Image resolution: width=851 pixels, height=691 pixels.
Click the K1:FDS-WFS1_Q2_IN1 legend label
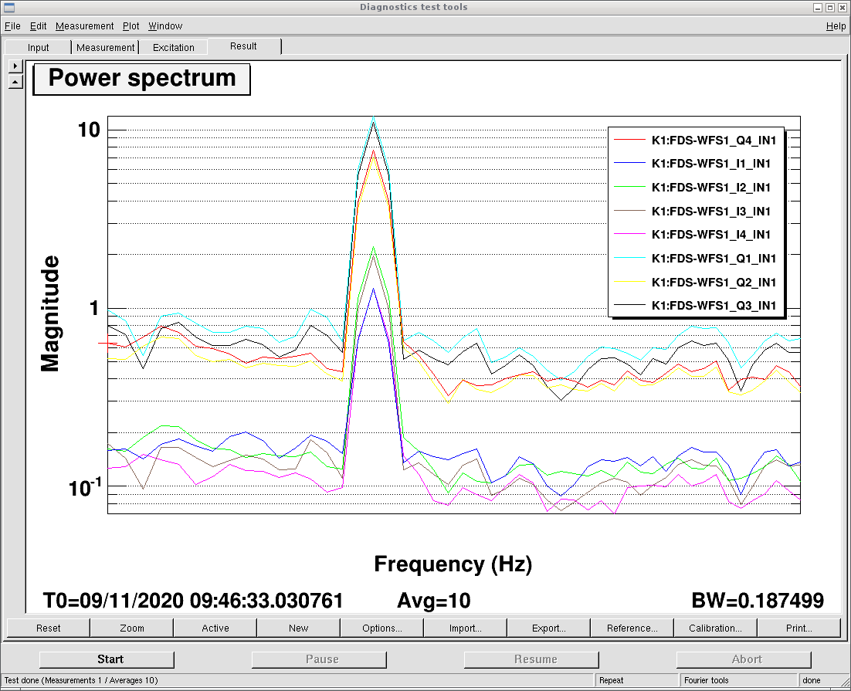click(714, 282)
